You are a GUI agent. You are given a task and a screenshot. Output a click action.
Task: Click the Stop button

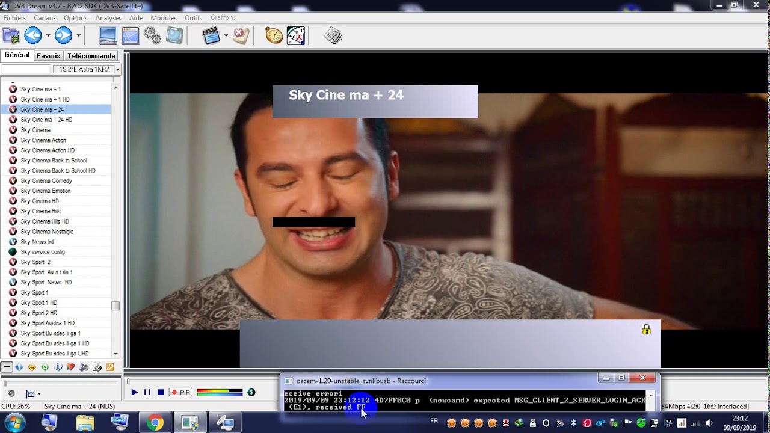click(161, 392)
